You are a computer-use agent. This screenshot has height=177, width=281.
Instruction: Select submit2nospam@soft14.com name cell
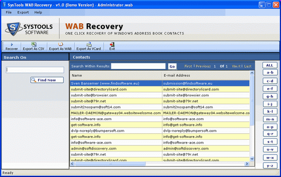(x=116, y=107)
